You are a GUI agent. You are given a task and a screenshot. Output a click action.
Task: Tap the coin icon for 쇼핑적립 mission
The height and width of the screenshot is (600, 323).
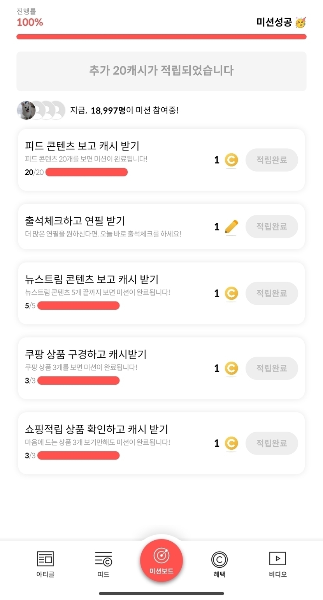coord(231,443)
